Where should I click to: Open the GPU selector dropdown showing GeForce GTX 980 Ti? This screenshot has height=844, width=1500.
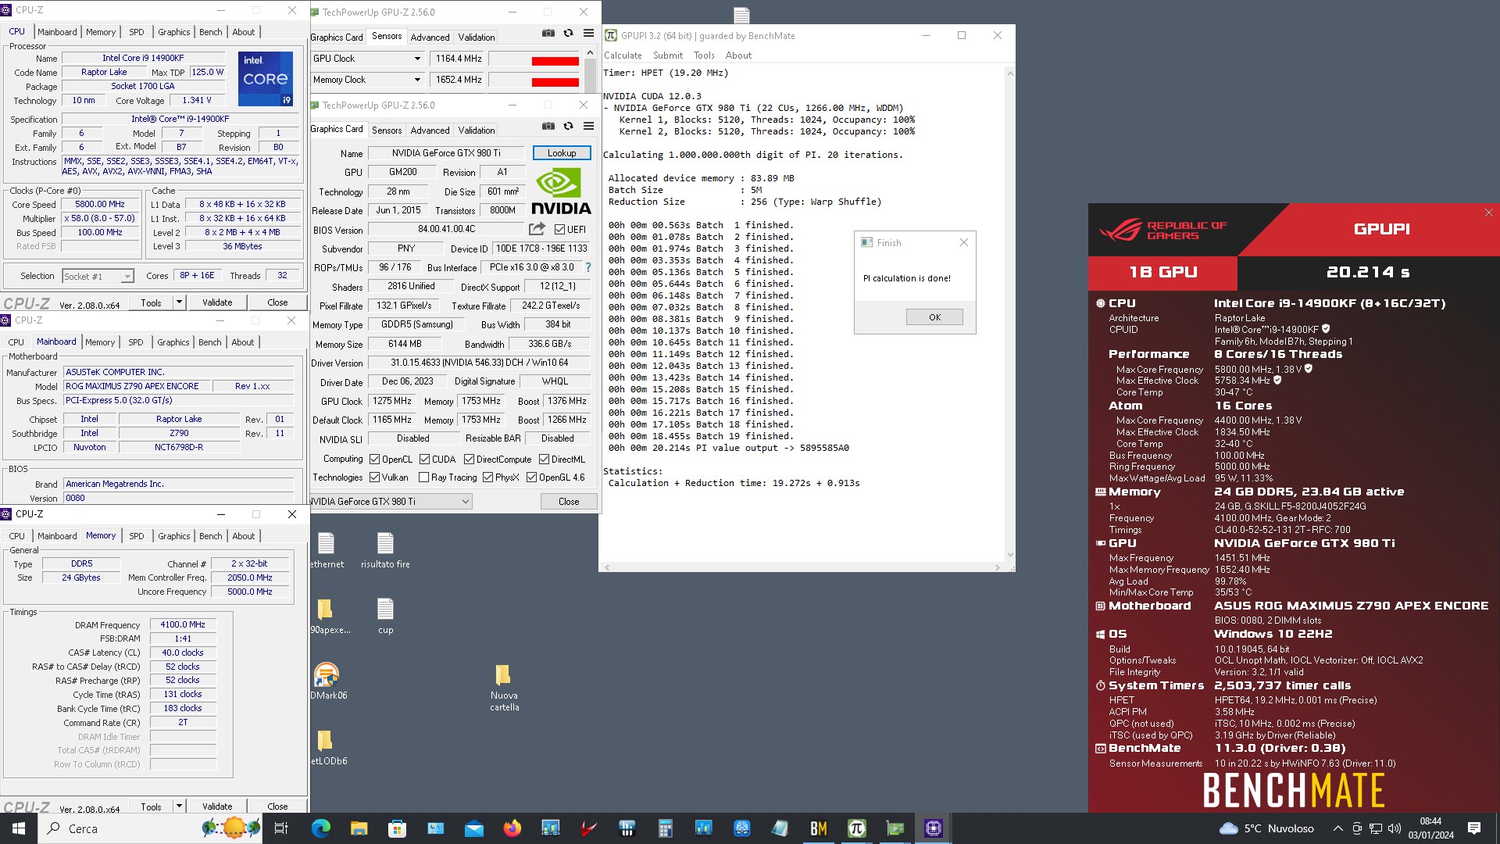point(391,502)
